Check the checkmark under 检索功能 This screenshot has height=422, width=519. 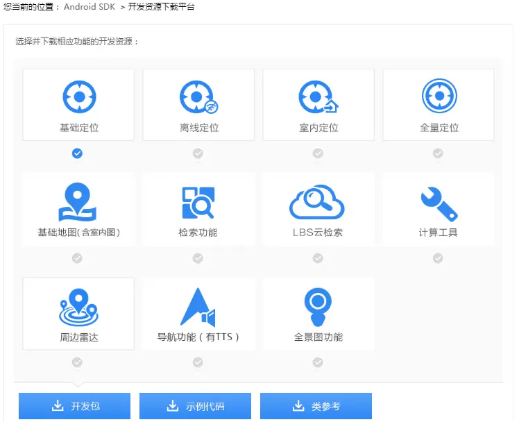tap(198, 258)
